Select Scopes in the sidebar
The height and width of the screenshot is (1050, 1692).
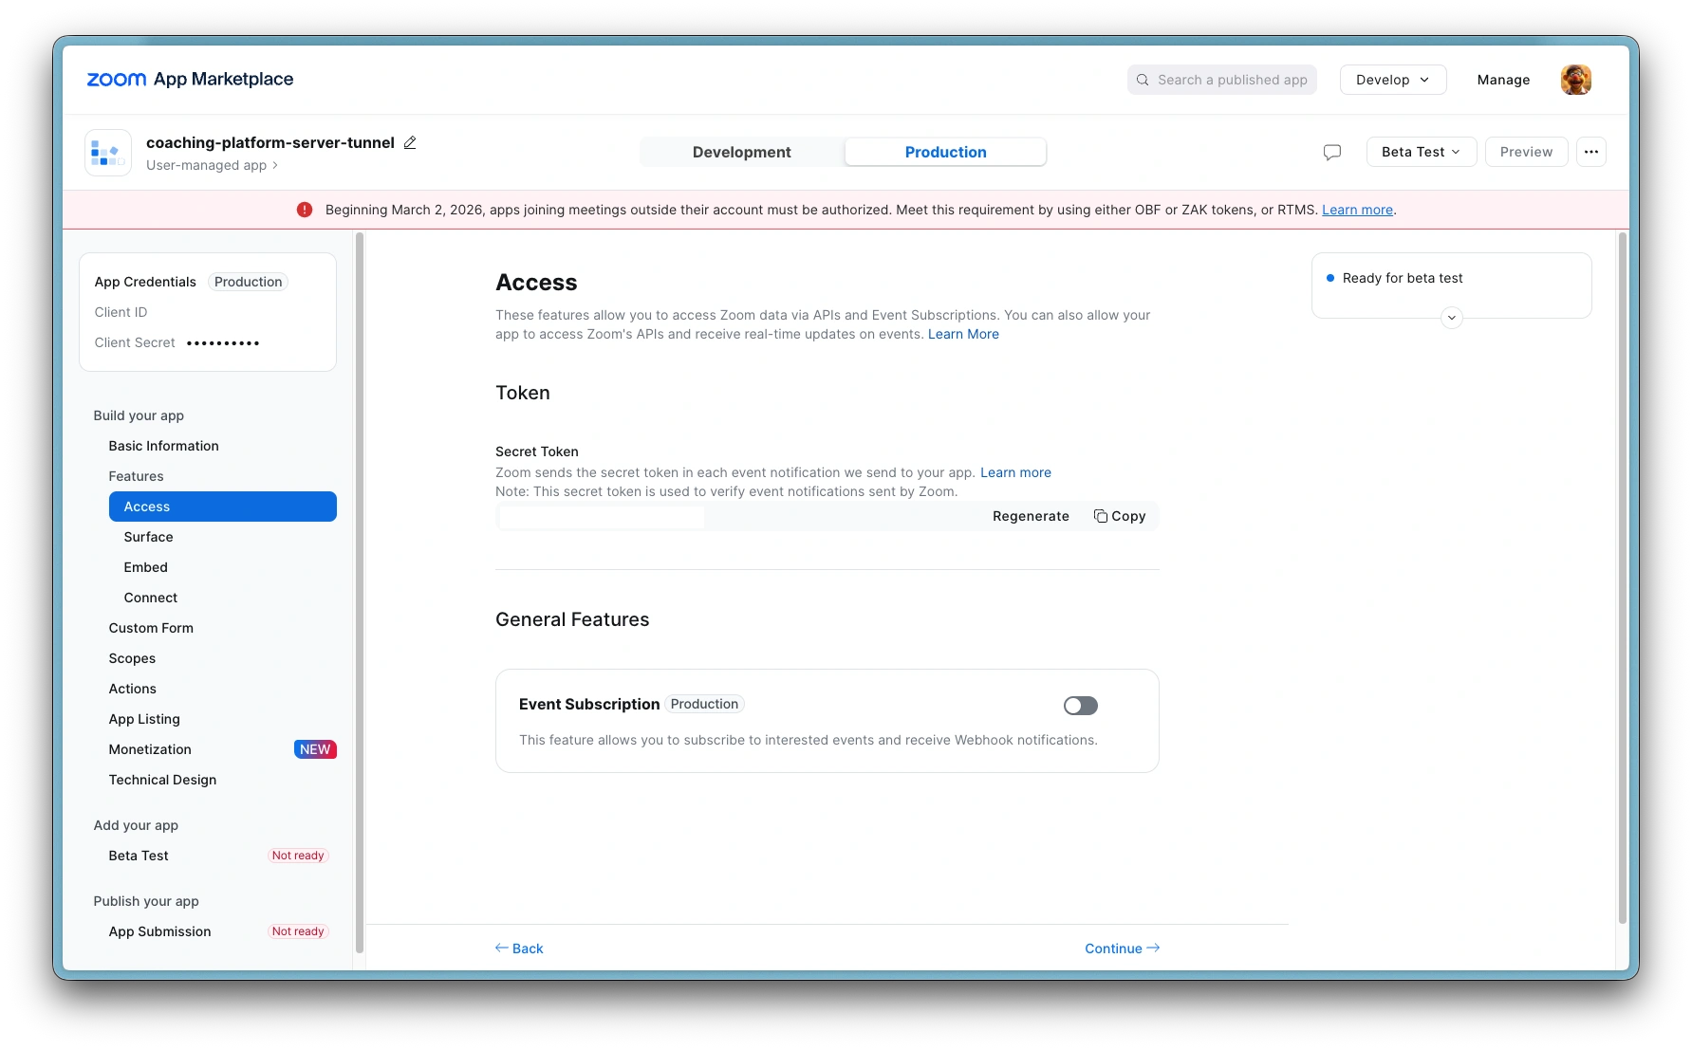point(132,658)
